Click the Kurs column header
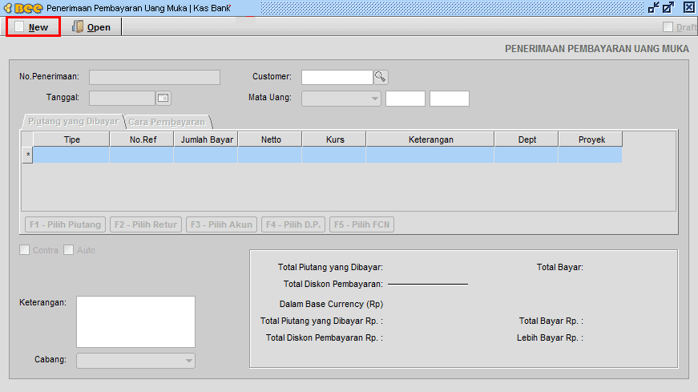 point(335,139)
